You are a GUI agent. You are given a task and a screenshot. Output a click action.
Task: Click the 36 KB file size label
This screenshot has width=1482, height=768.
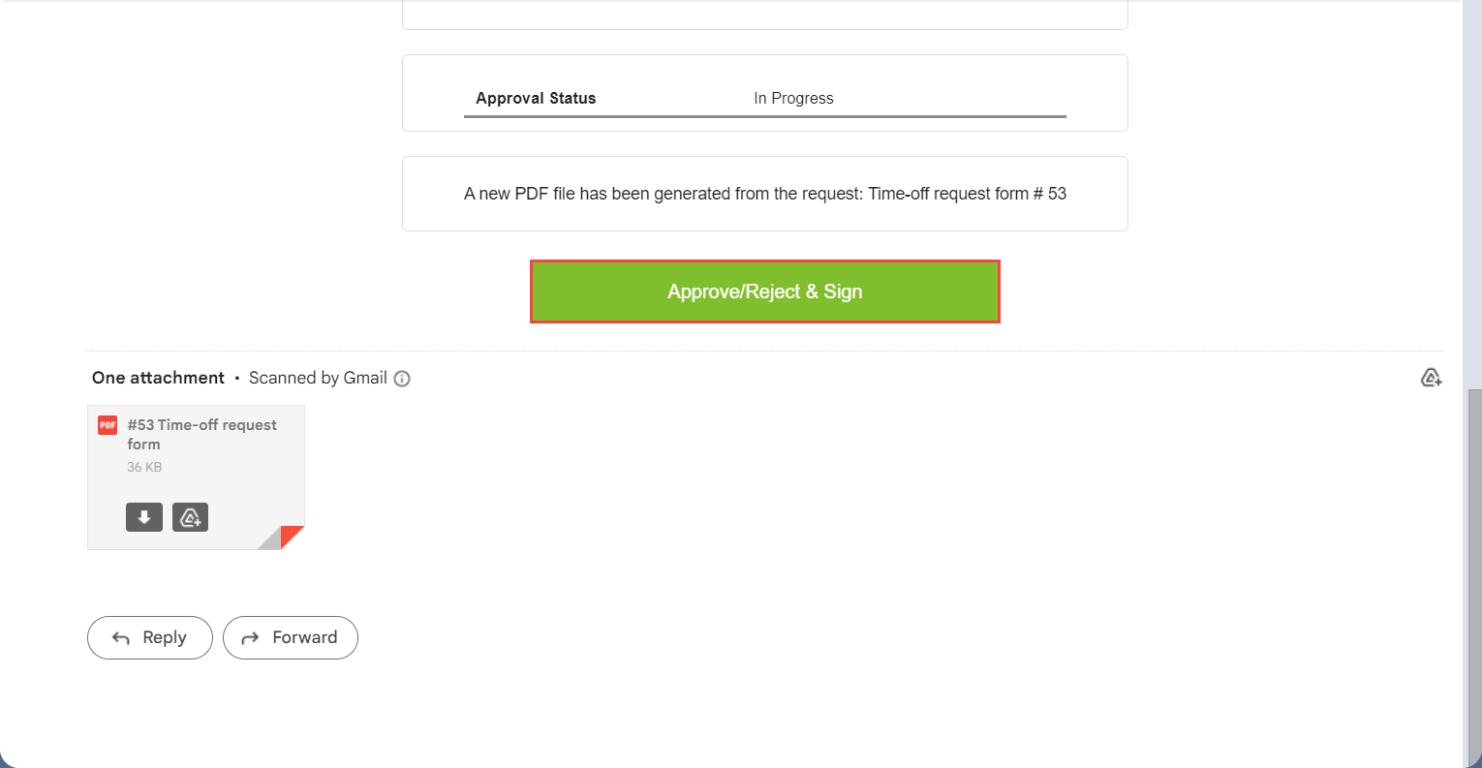point(143,467)
